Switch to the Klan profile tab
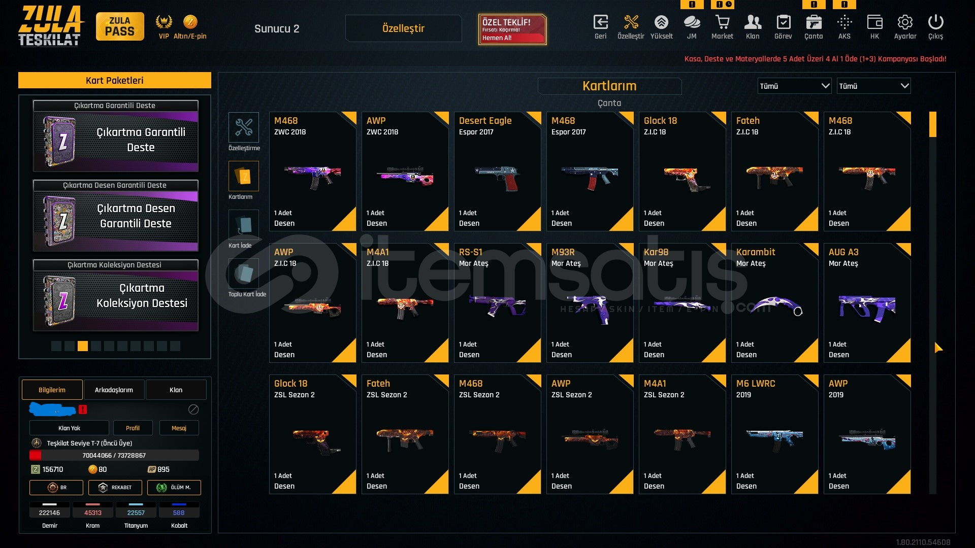Image resolution: width=975 pixels, height=548 pixels. (176, 390)
